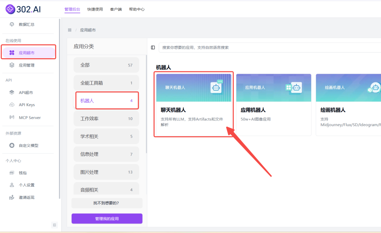Image resolution: width=381 pixels, height=233 pixels.
Task: Click the 应用机器人 robot icon on card banner
Action: point(294,87)
